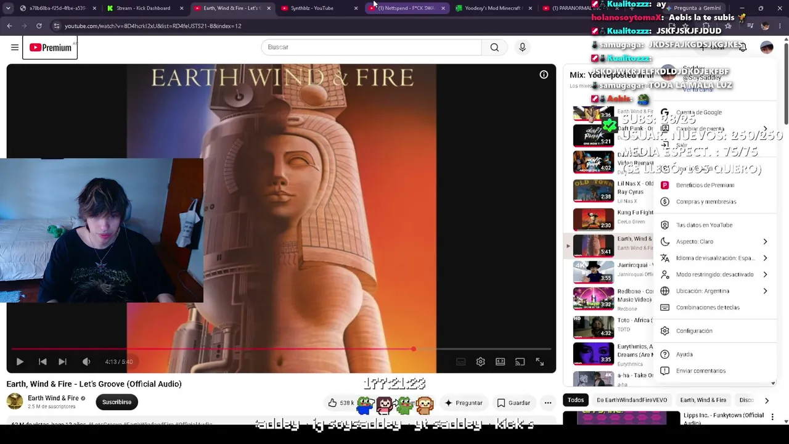Expand Idioma de visualización submenu
Screen dimensions: 789x444
714,258
